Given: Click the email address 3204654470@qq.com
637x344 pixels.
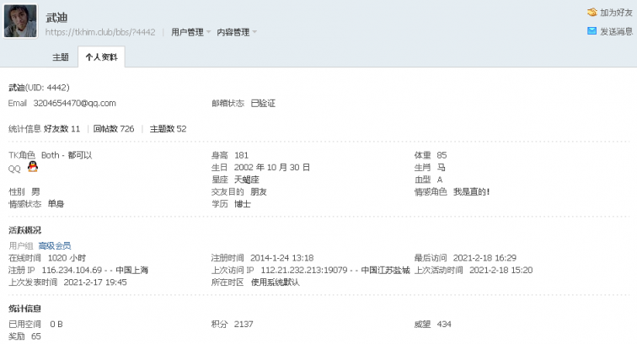Looking at the screenshot, I should (x=74, y=103).
